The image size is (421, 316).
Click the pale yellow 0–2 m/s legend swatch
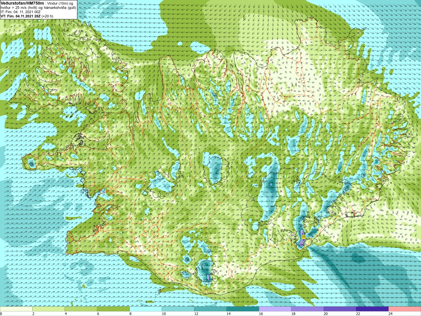16,309
